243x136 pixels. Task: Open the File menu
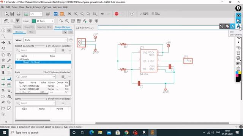tap(3, 7)
